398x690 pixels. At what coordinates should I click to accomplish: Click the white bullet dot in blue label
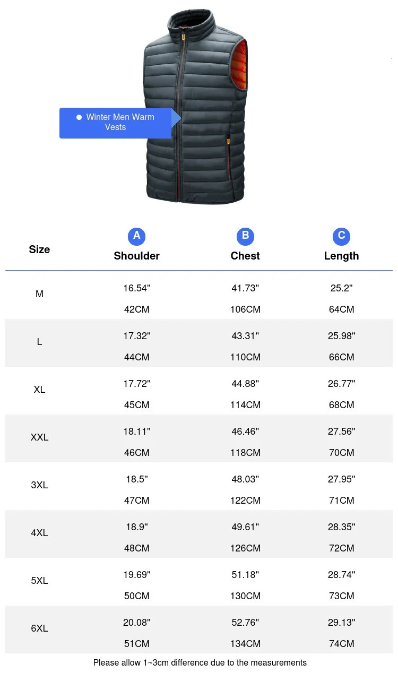79,117
